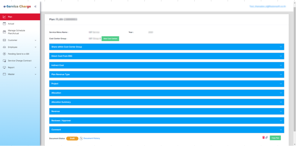Click the paperclip attachment icon

267,137
